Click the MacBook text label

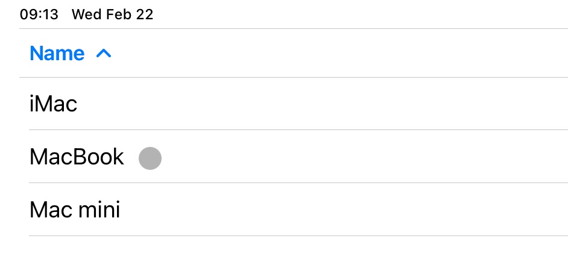77,157
